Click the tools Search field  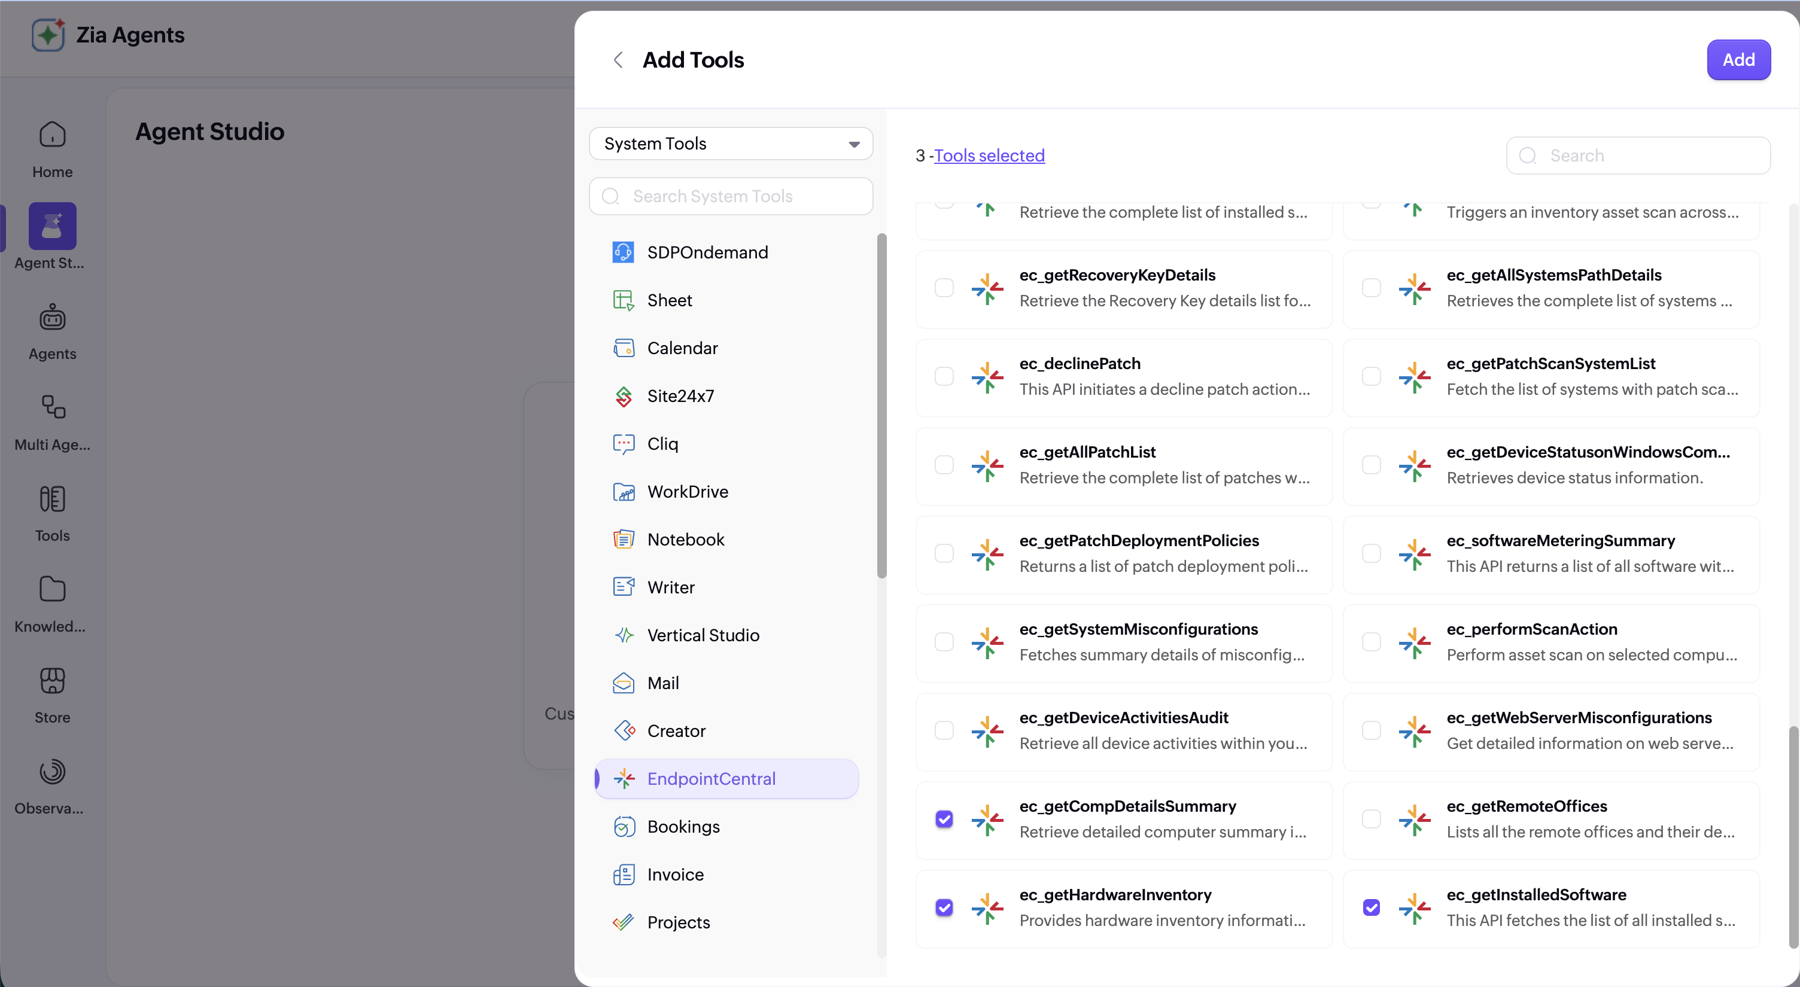point(1638,155)
